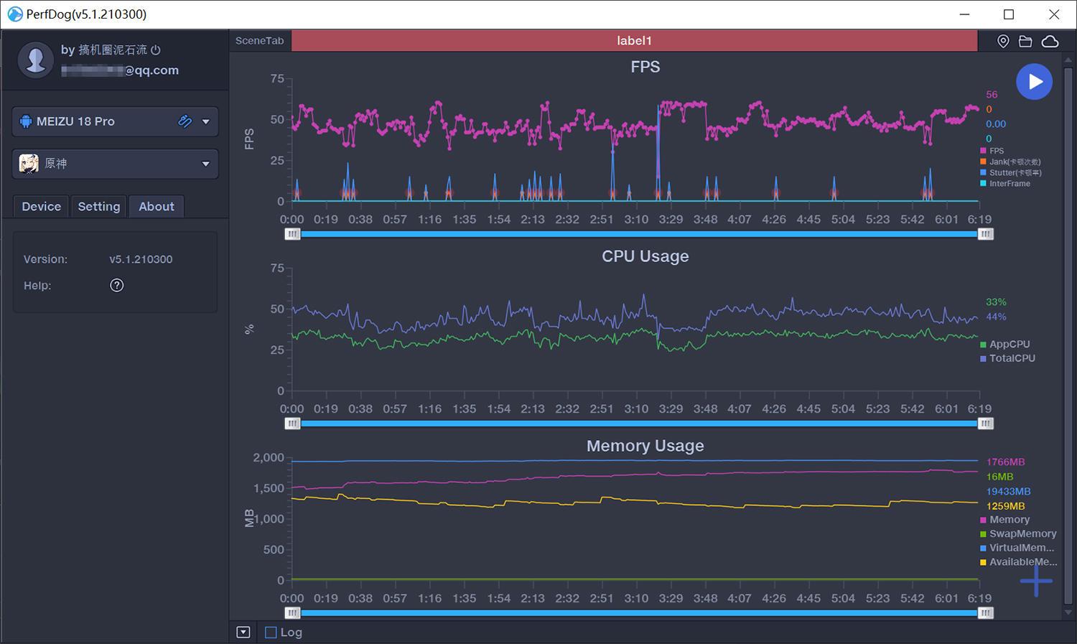The height and width of the screenshot is (644, 1077).
Task: Click the user avatar icon
Action: [36, 60]
